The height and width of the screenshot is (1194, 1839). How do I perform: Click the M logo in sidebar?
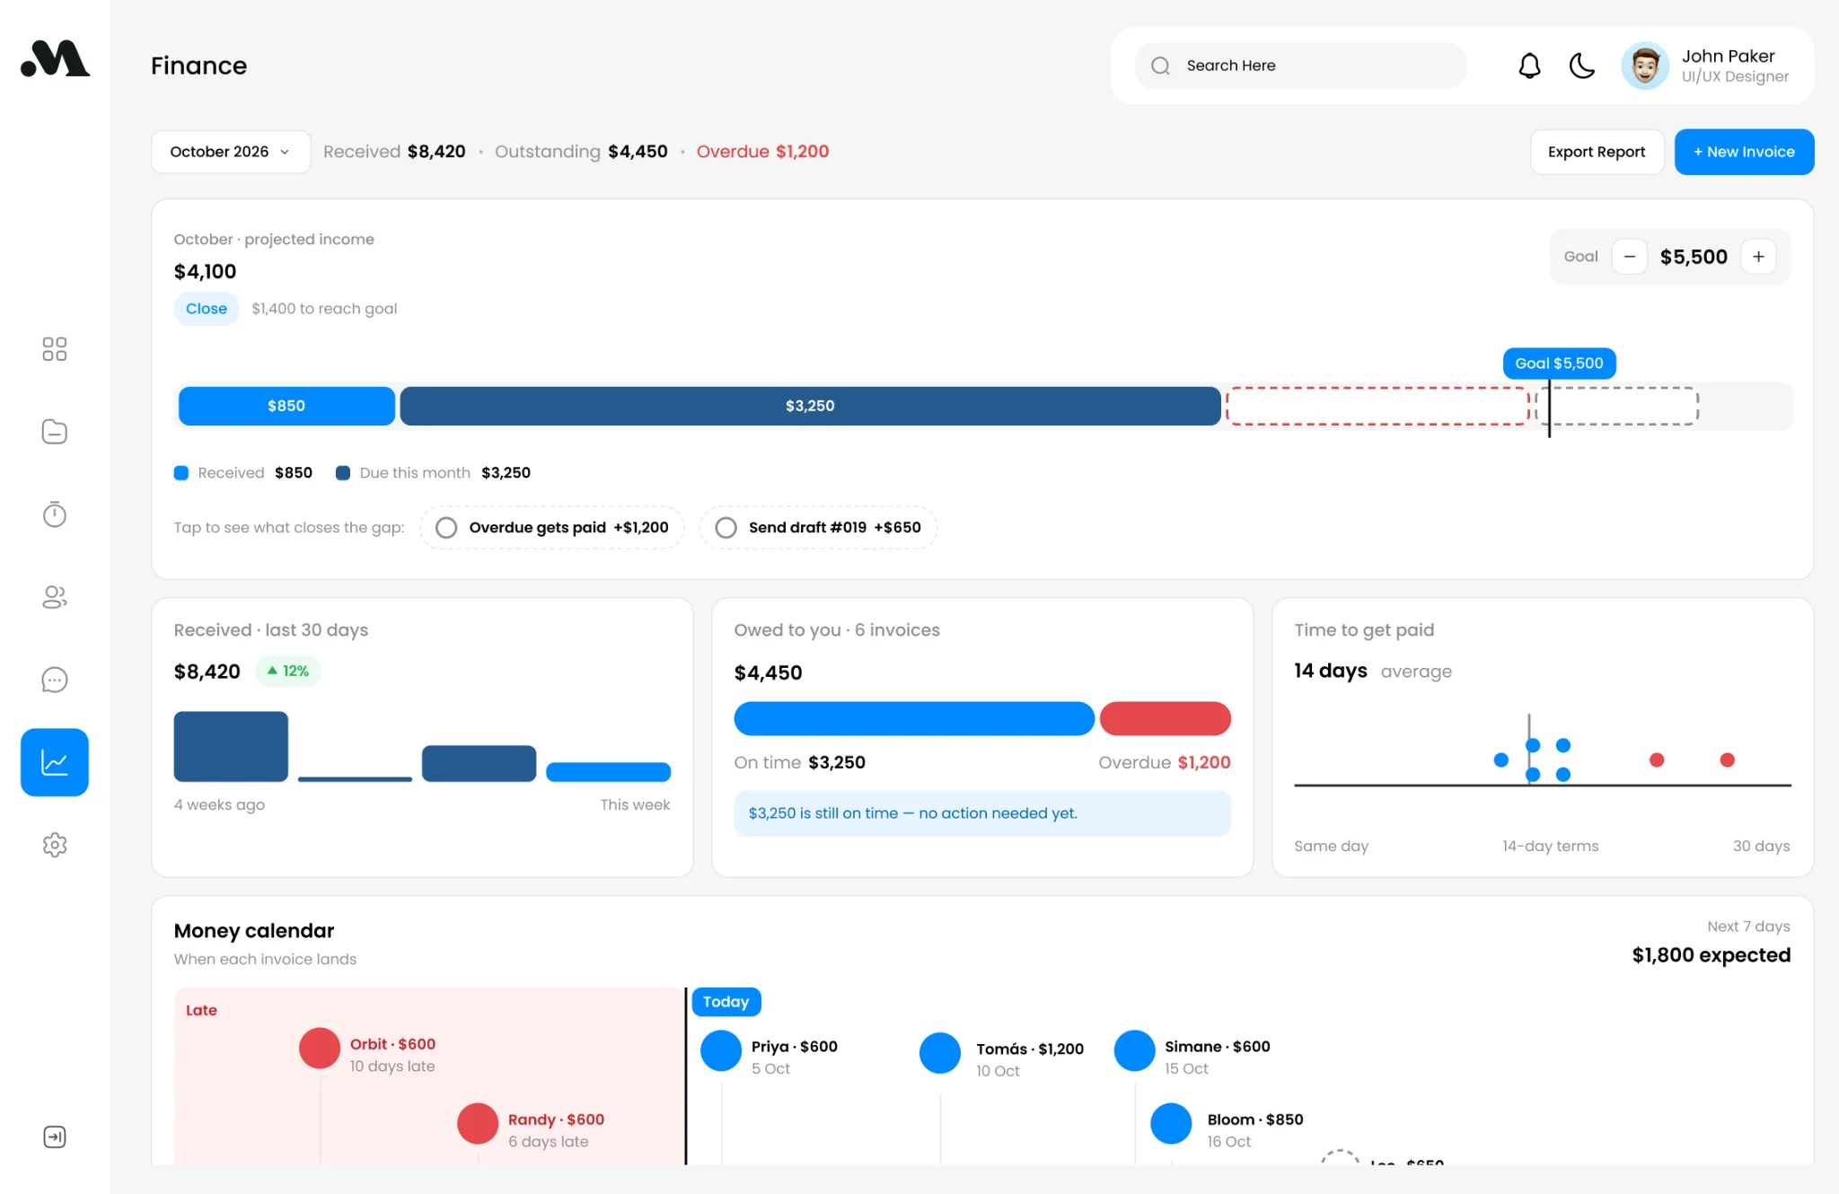pyautogui.click(x=55, y=59)
